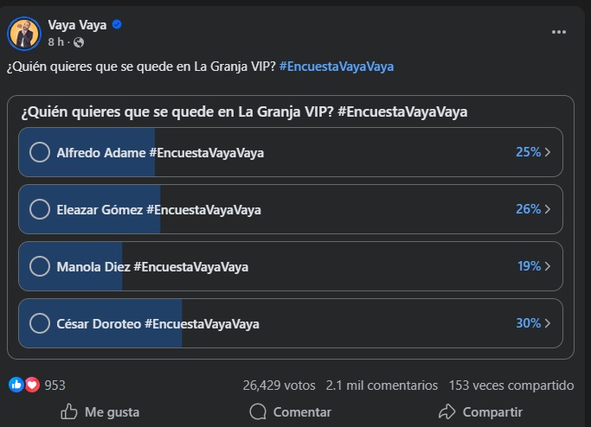Select Alfredo Adame radio option
Viewport: 591px width, 427px height.
(x=40, y=152)
